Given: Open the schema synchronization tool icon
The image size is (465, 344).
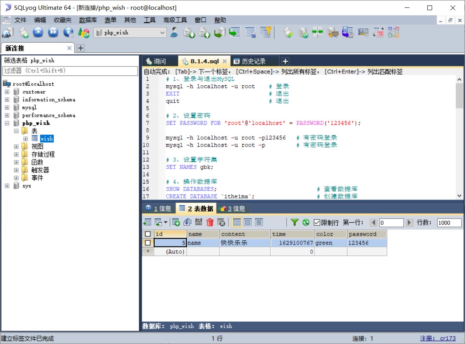Looking at the screenshot, I should [317, 32].
